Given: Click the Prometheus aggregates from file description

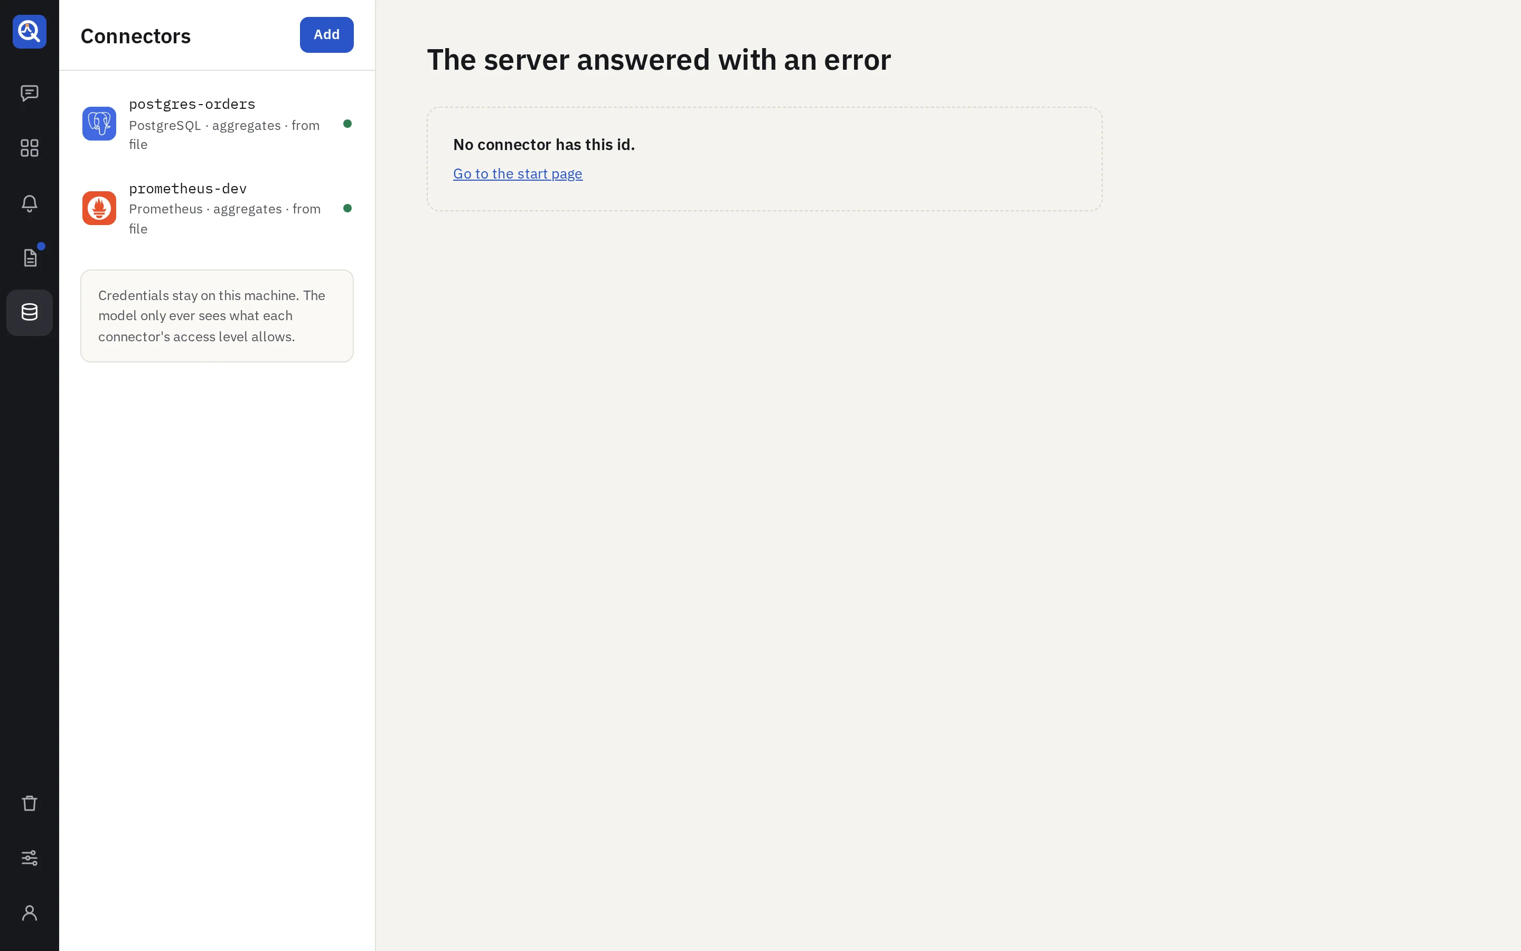Looking at the screenshot, I should coord(225,219).
